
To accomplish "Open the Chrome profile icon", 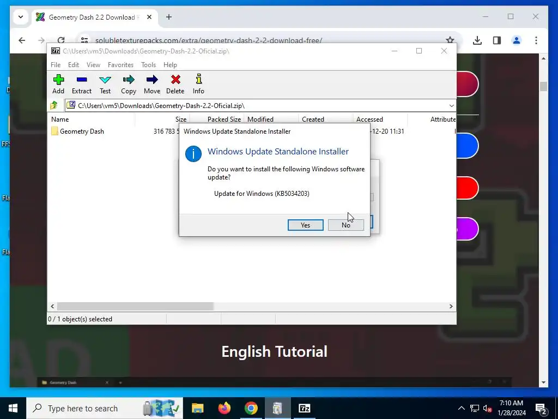I will 517,40.
